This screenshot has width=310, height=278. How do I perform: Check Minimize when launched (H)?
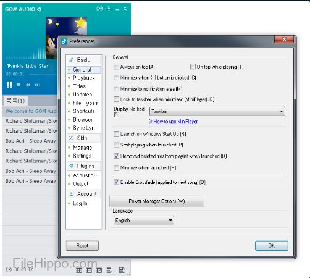click(x=116, y=167)
